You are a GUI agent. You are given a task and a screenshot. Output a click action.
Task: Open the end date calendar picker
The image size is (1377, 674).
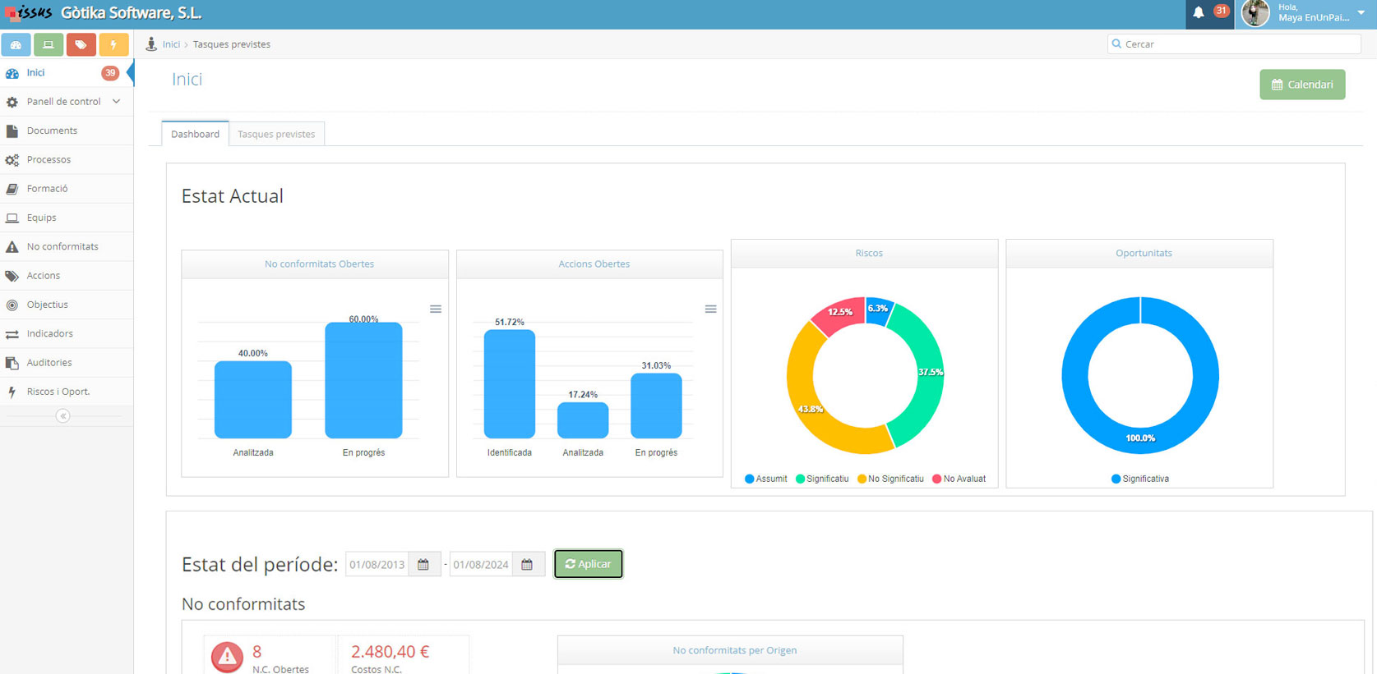(x=528, y=565)
